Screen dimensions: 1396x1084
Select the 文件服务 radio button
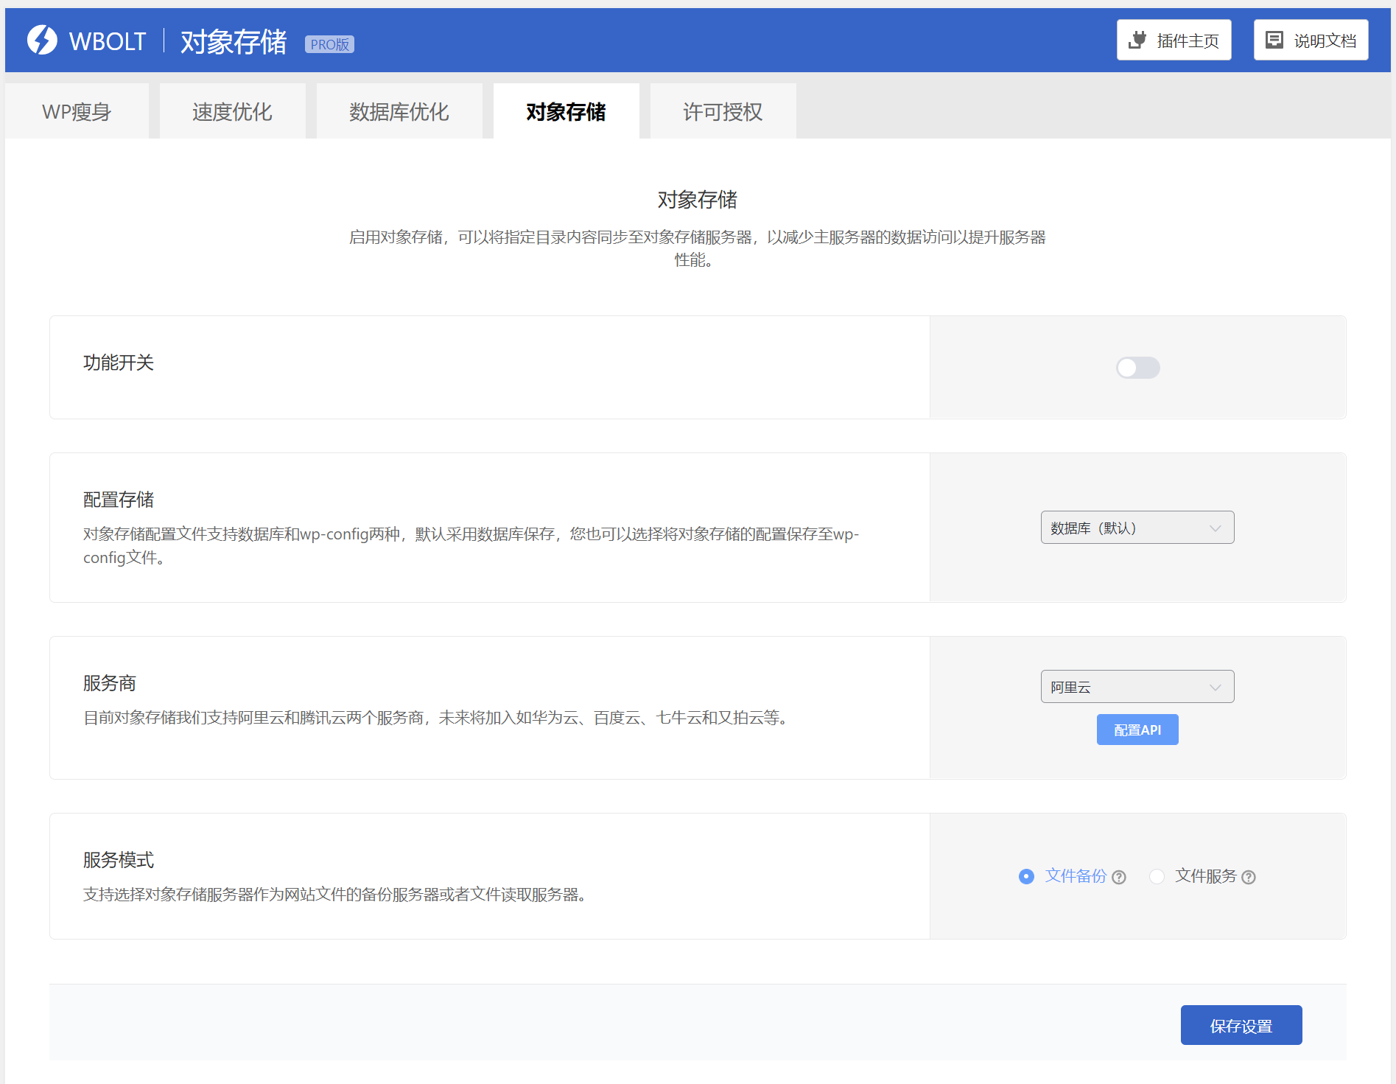tap(1157, 876)
